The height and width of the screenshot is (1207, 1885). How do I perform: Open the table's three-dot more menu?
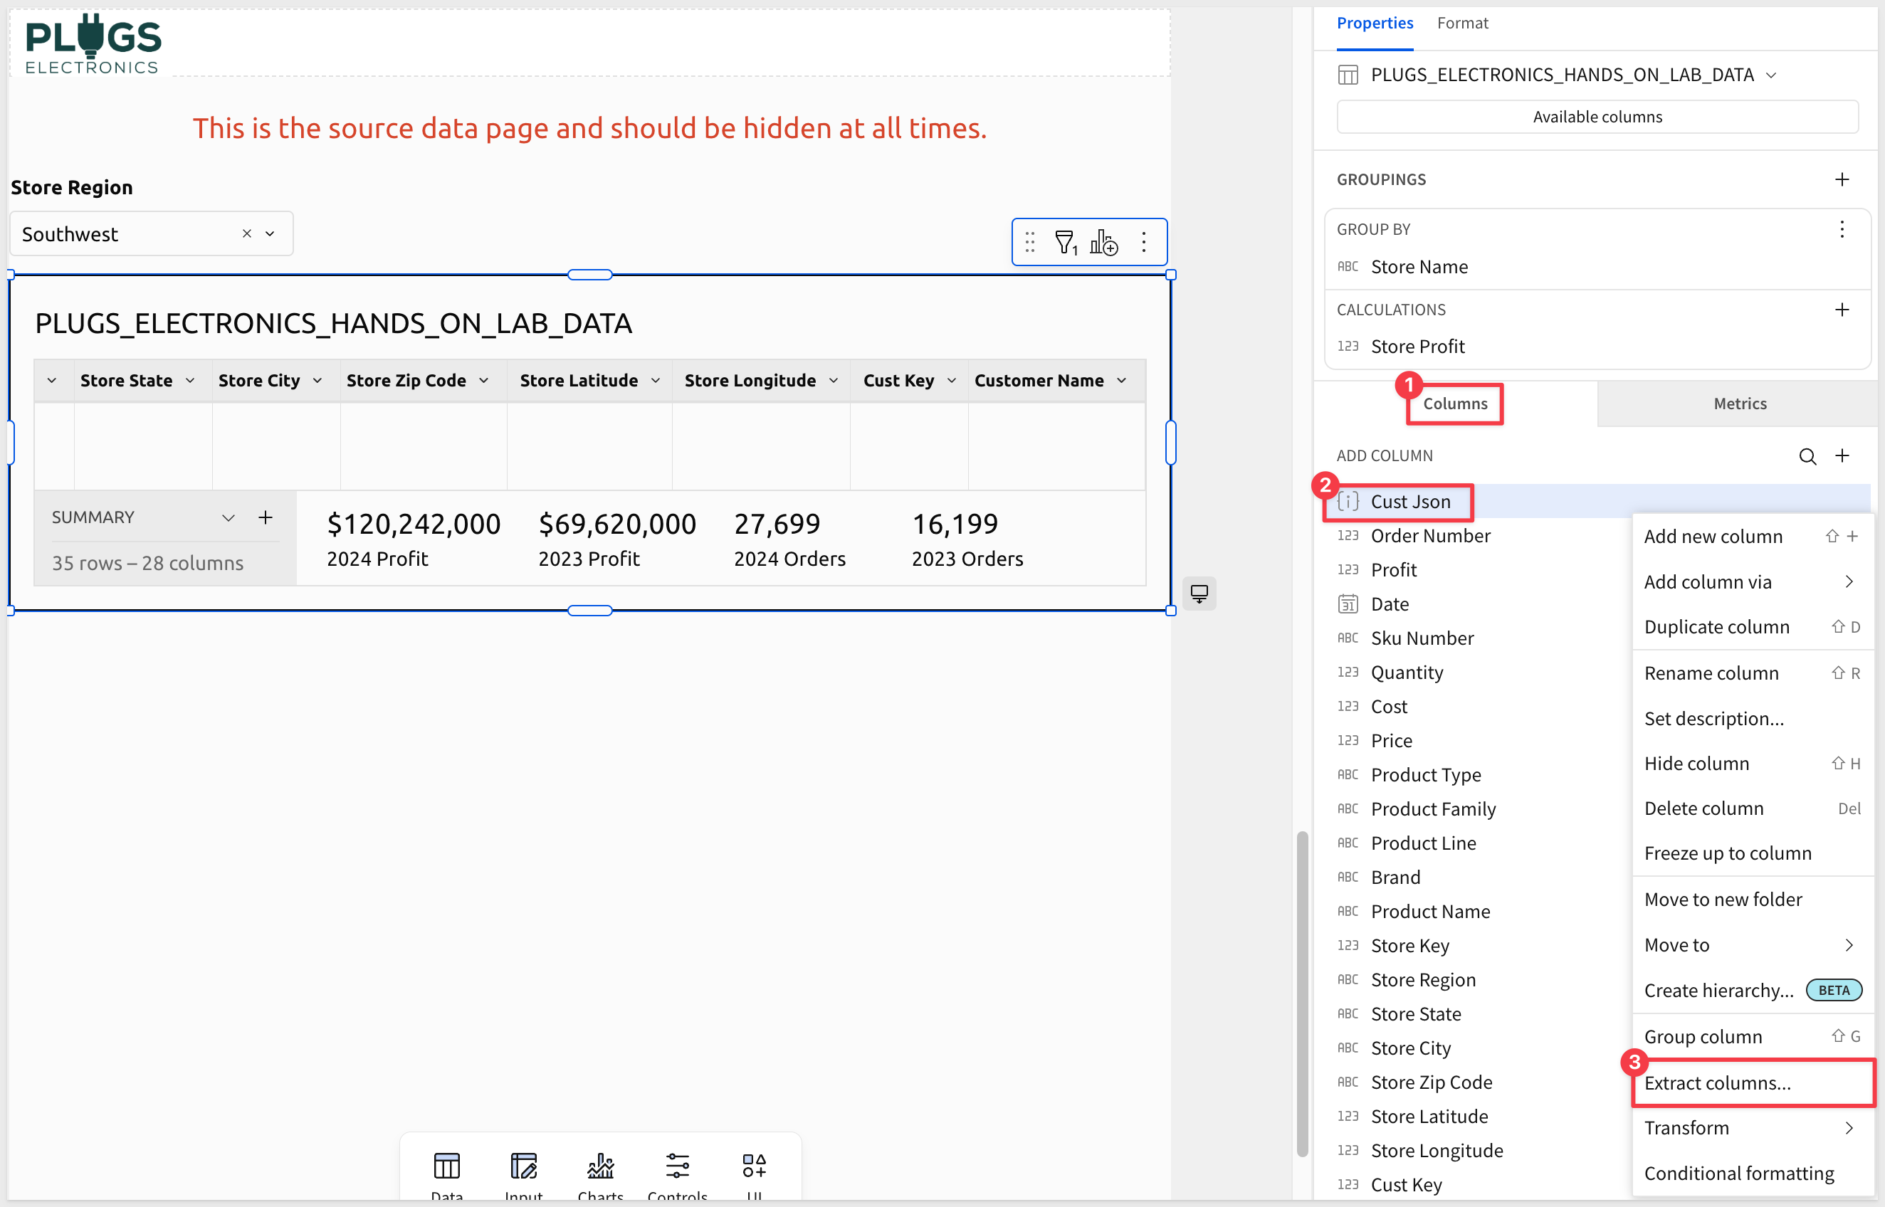pyautogui.click(x=1143, y=242)
